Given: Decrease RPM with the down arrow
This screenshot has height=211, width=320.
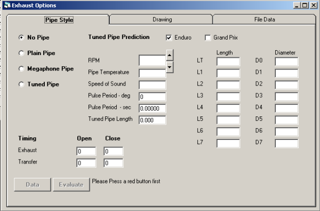Looking at the screenshot, I should coord(170,67).
